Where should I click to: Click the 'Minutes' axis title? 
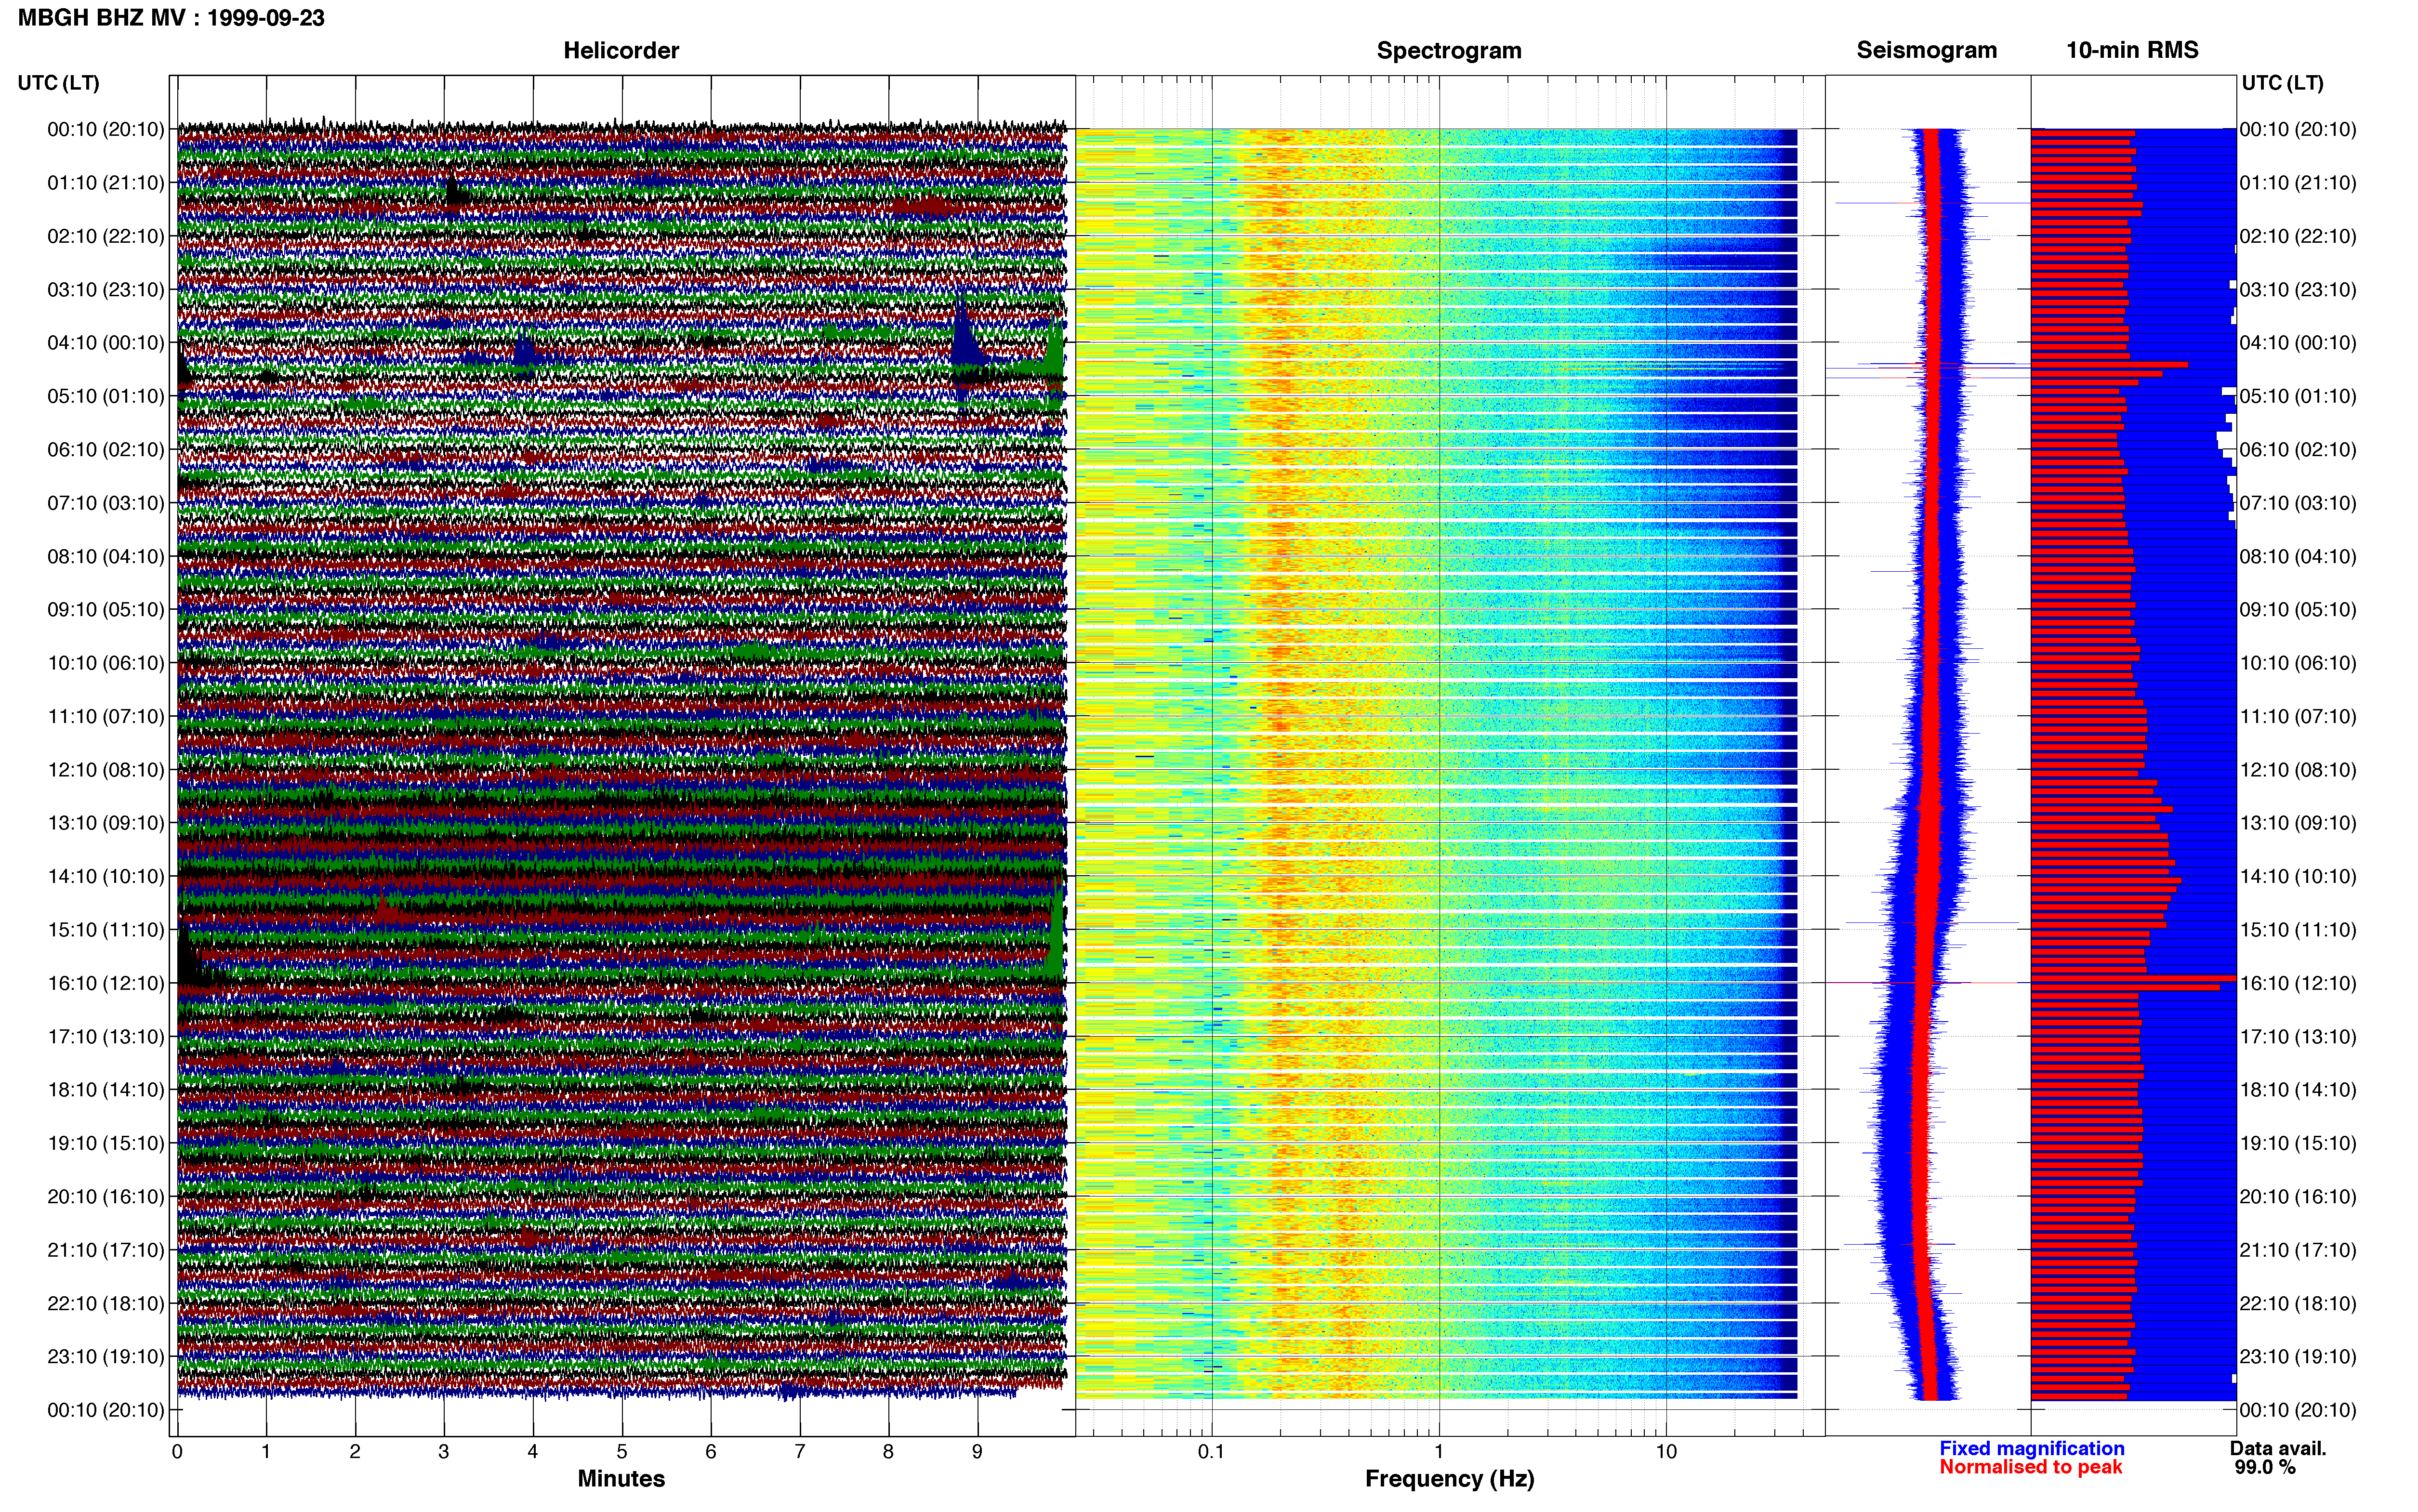tap(621, 1479)
